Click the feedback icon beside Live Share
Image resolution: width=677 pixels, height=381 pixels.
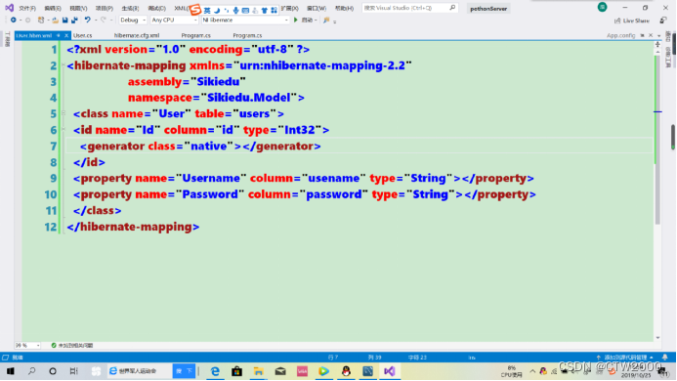tap(663, 21)
